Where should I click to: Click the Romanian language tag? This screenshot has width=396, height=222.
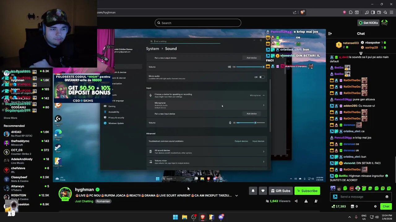coord(103,201)
